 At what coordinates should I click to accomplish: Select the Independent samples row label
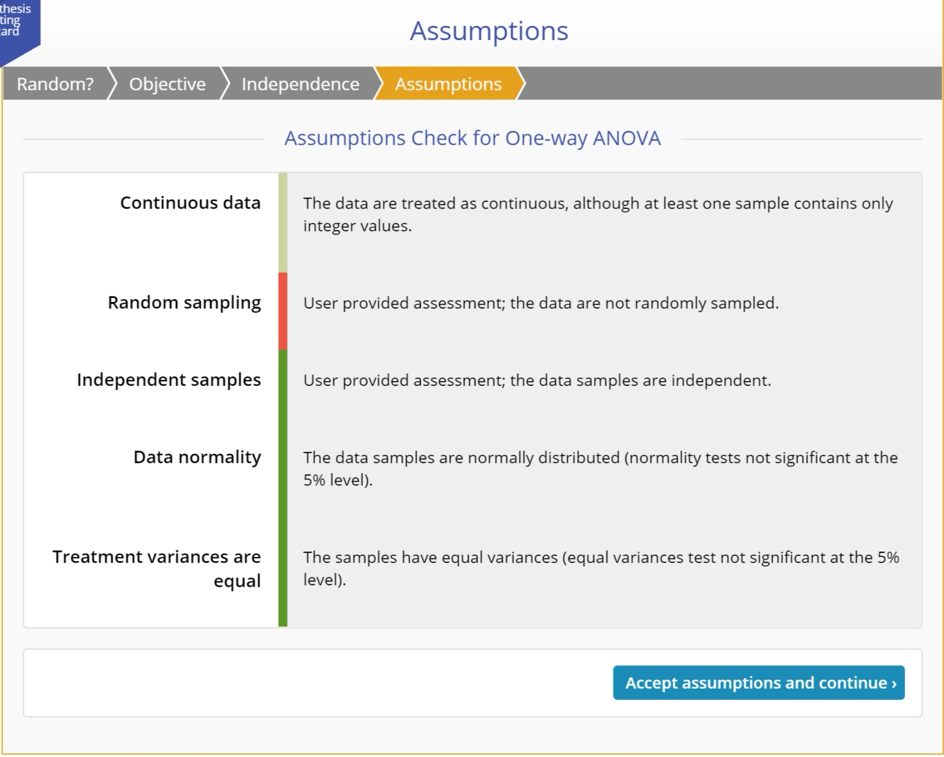tap(169, 380)
